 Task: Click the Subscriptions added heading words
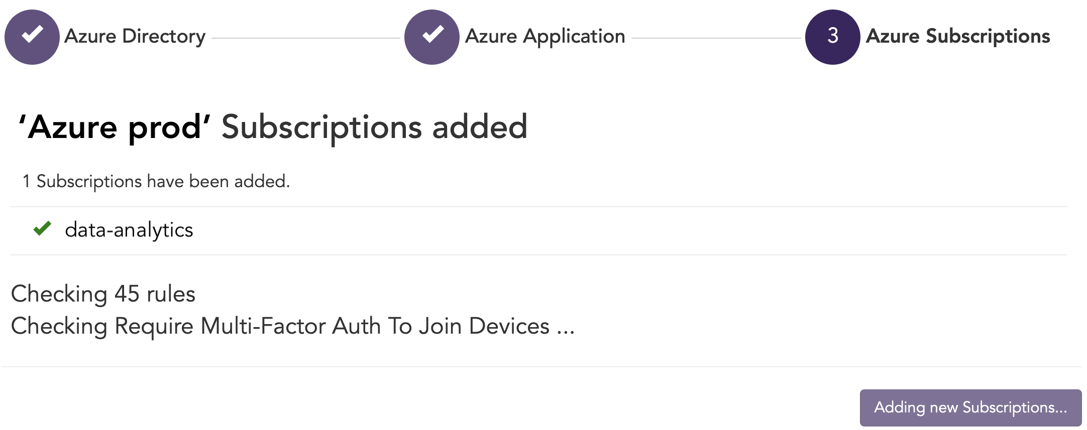pyautogui.click(x=375, y=127)
